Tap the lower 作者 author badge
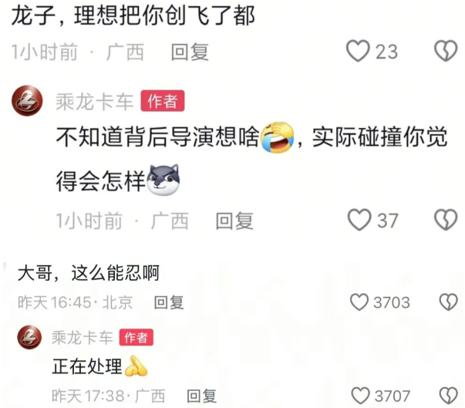The width and height of the screenshot is (465, 408). tap(136, 338)
